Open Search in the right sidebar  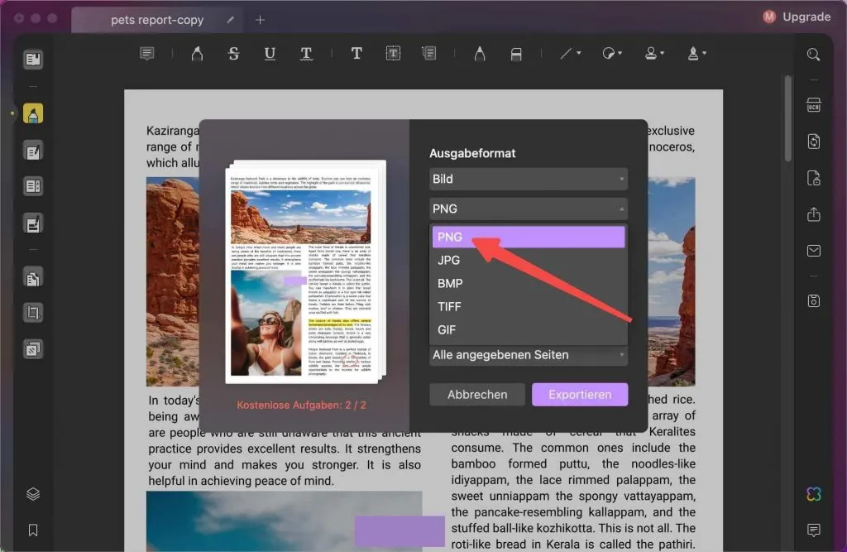(813, 54)
